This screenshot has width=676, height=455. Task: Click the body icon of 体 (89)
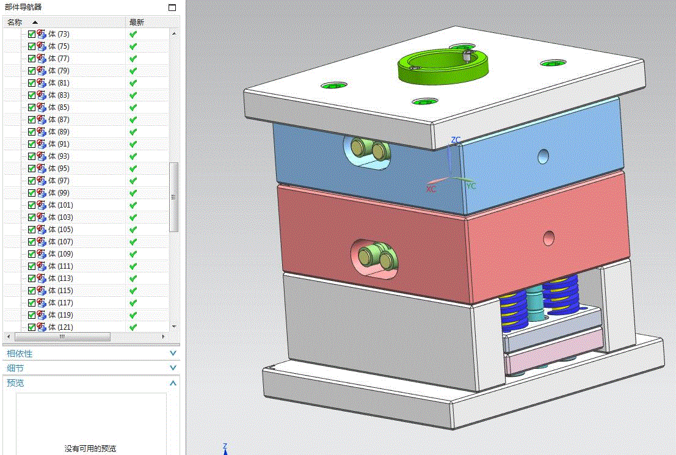[x=42, y=131]
